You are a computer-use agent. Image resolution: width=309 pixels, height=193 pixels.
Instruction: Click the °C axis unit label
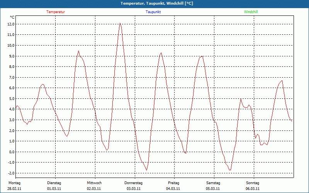click(x=12, y=17)
